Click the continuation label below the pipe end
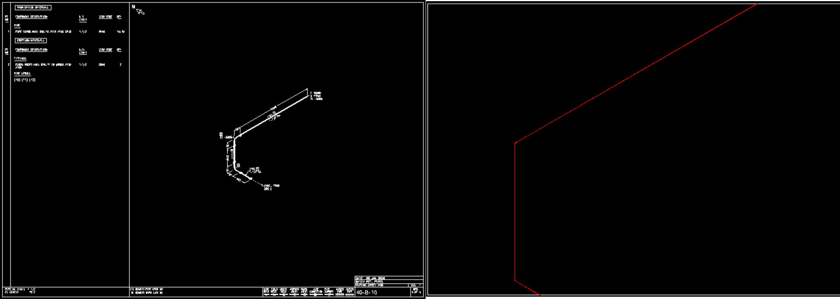Viewport: 840px width, 299px height. coord(271,187)
